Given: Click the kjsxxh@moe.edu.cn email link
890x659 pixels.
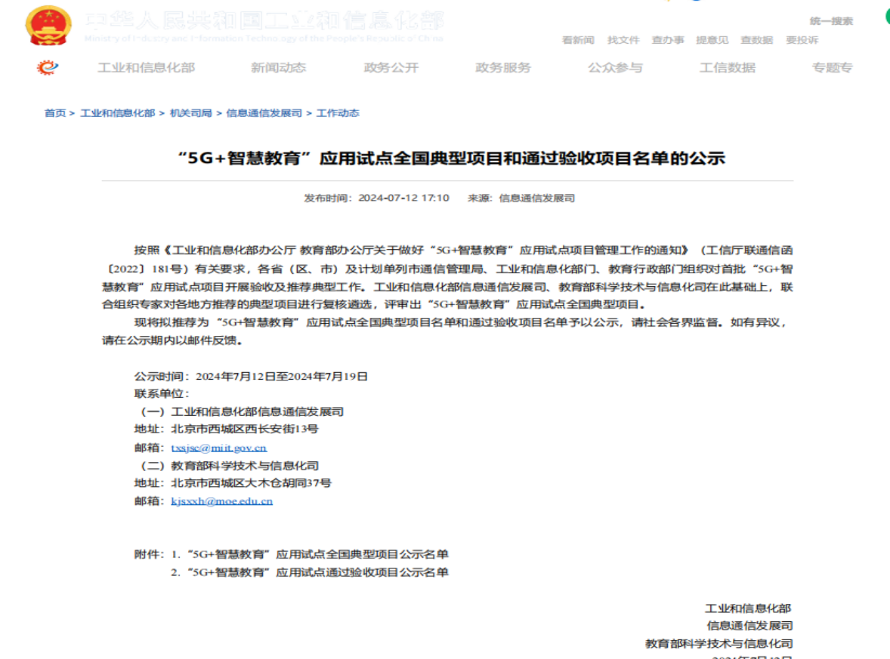Looking at the screenshot, I should (x=221, y=500).
